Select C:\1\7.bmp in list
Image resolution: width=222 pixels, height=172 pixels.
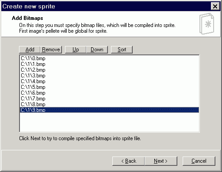pos(109,99)
